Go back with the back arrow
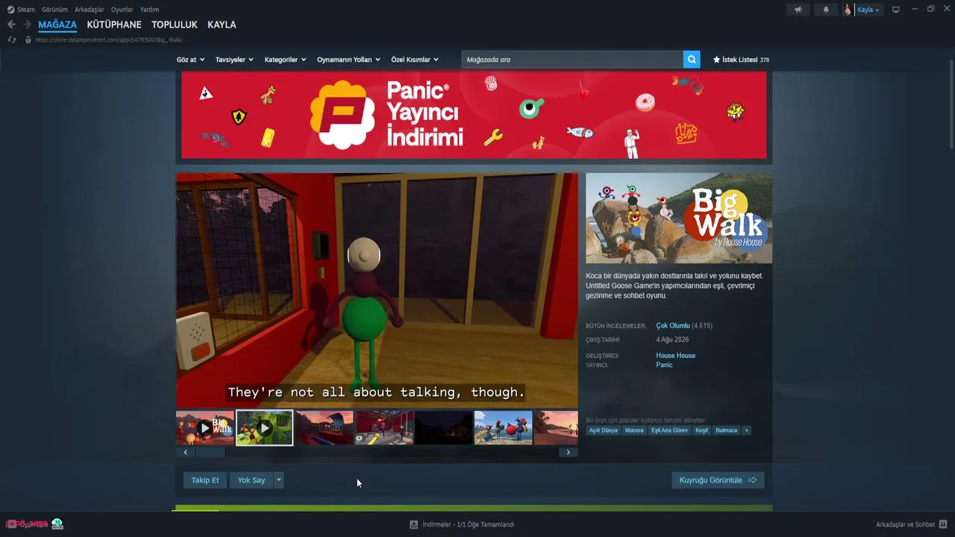Image resolution: width=955 pixels, height=537 pixels. [x=11, y=25]
